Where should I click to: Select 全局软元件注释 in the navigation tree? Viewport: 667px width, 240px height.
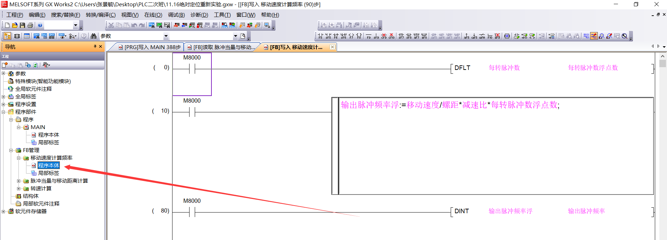tap(33, 89)
